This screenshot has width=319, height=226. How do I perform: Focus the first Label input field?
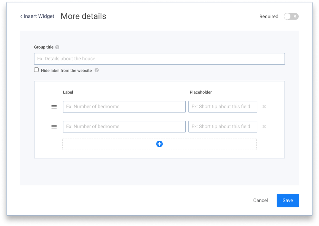click(x=124, y=107)
